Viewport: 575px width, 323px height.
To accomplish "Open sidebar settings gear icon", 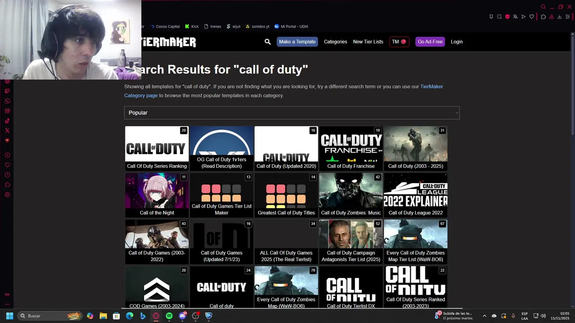I will click(x=7, y=195).
